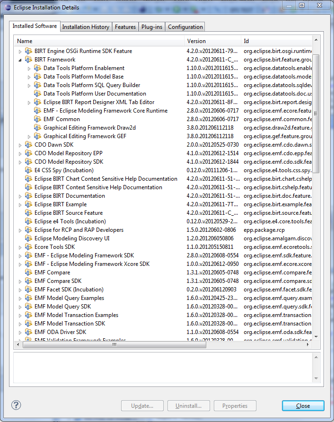The height and width of the screenshot is (422, 334).
Task: Click the CDO Model Repository EPP icon
Action: [28, 153]
